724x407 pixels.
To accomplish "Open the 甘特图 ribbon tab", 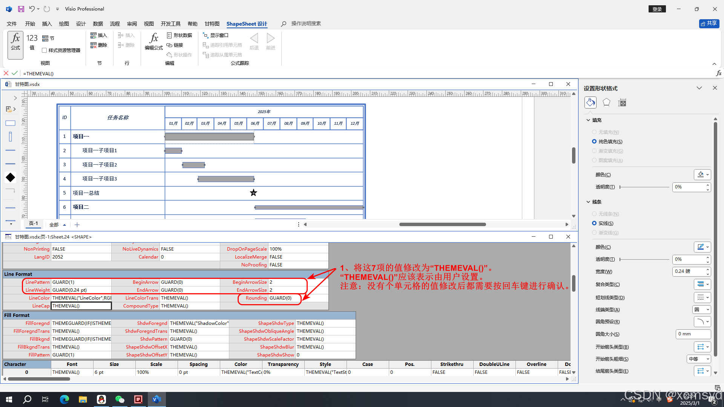I will point(212,24).
